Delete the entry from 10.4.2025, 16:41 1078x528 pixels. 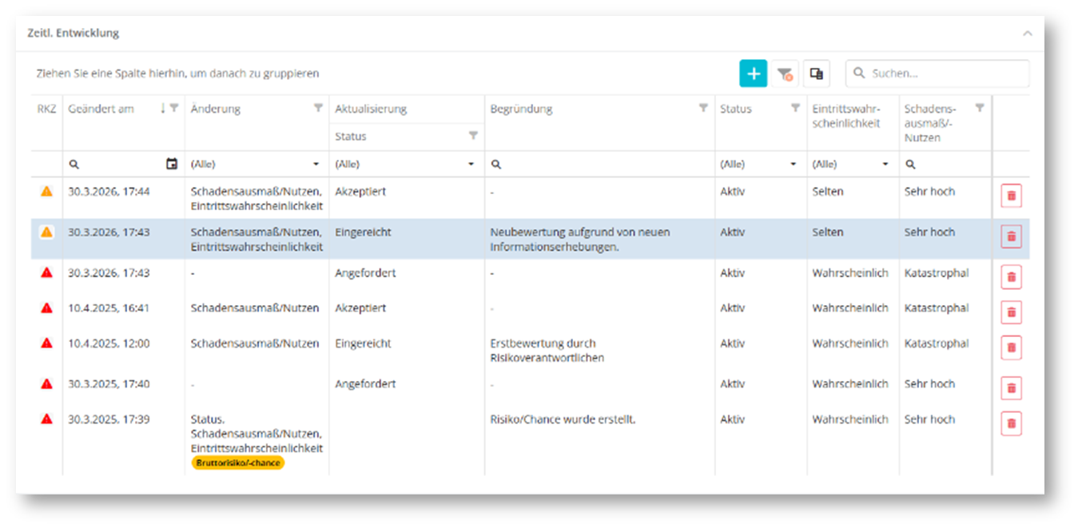tap(1011, 312)
